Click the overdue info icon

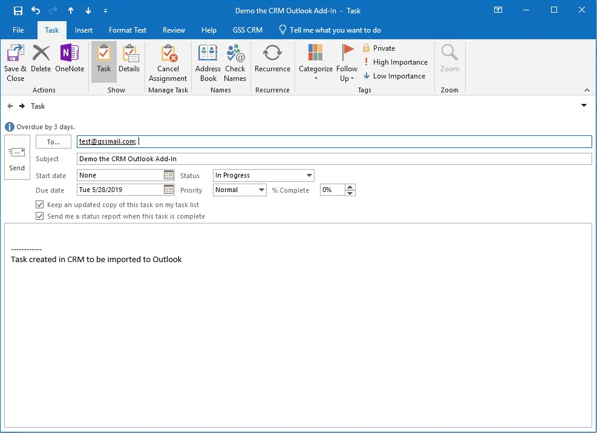point(10,127)
